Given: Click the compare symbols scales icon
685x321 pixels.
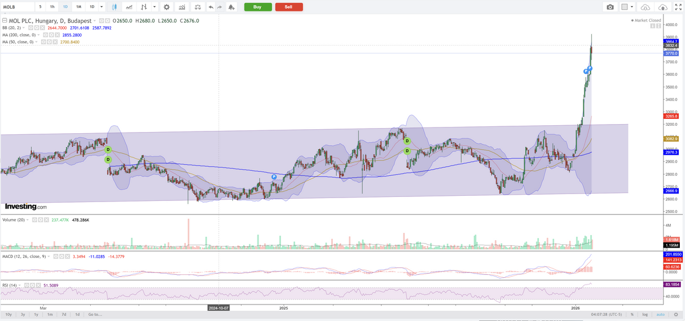Looking at the screenshot, I should (198, 7).
